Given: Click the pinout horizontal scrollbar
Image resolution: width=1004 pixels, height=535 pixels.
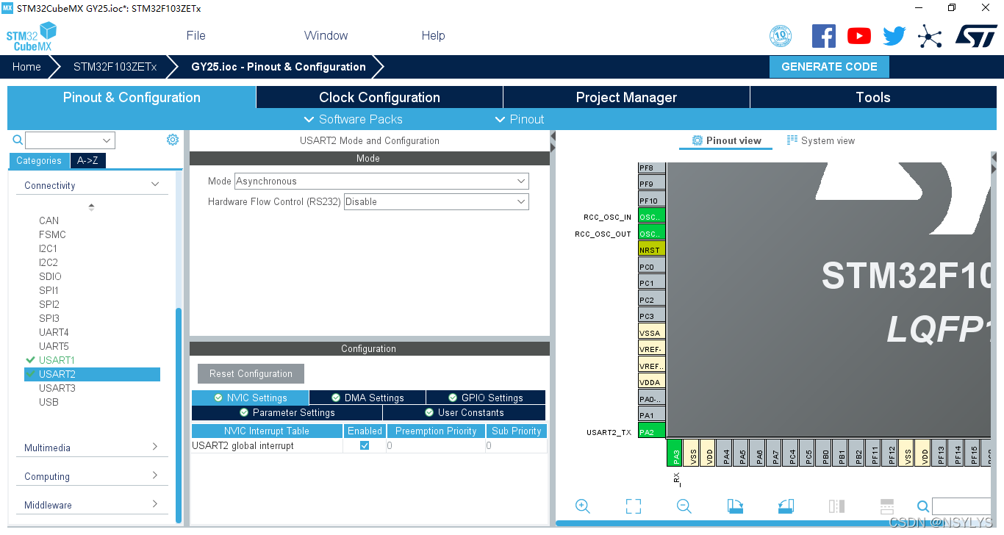Looking at the screenshot, I should pyautogui.click(x=772, y=523).
